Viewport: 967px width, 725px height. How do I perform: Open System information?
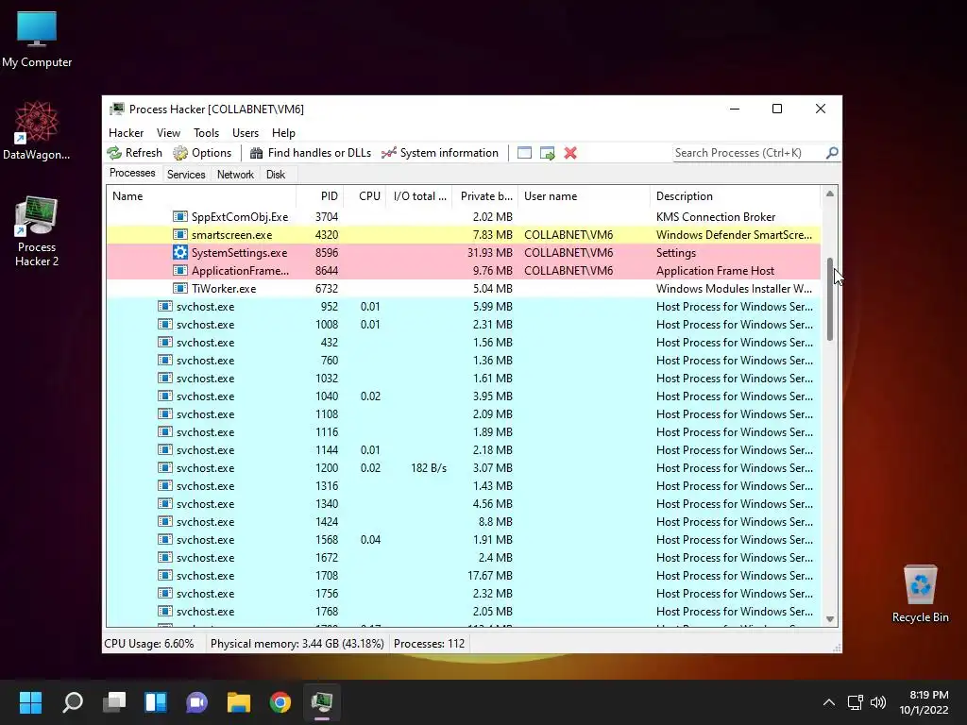[440, 153]
